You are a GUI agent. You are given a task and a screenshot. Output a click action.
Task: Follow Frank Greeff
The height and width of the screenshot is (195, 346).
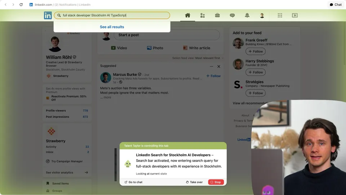tap(256, 52)
